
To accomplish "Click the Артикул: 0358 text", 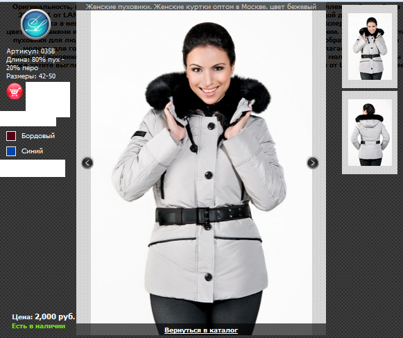I will pos(31,51).
